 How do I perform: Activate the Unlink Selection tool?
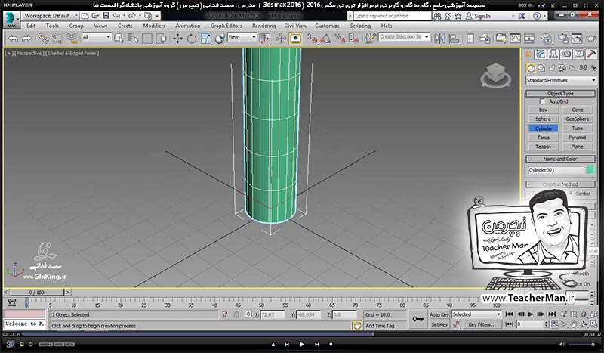[57, 39]
